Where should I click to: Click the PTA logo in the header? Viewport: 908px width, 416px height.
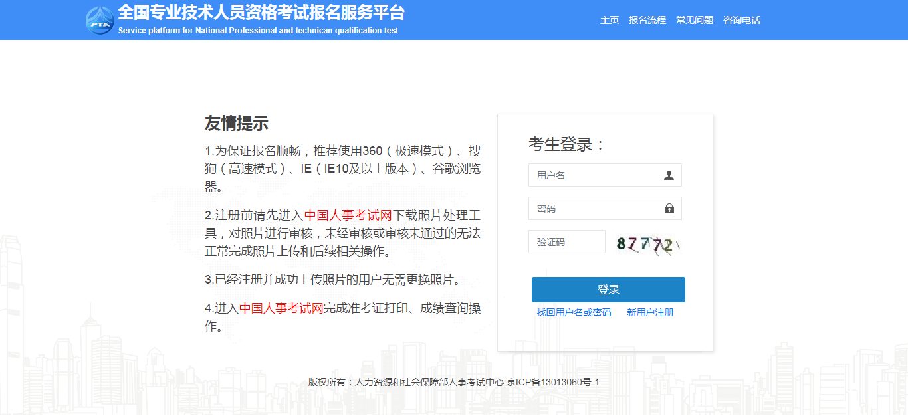pos(100,21)
